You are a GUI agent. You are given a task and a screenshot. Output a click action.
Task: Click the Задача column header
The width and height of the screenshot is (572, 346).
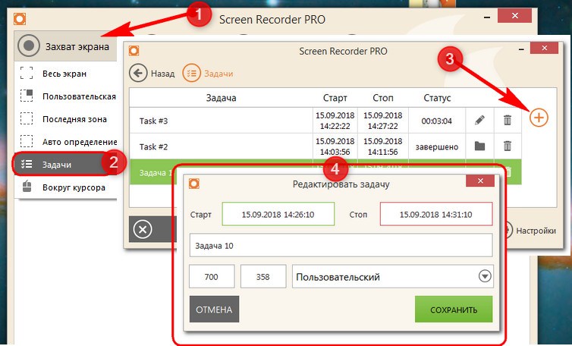tap(221, 98)
